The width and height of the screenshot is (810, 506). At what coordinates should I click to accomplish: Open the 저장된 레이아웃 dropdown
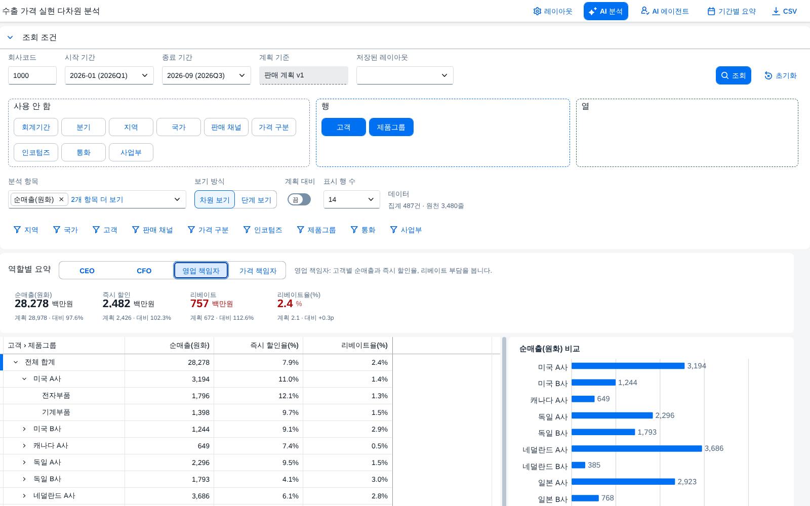[405, 75]
